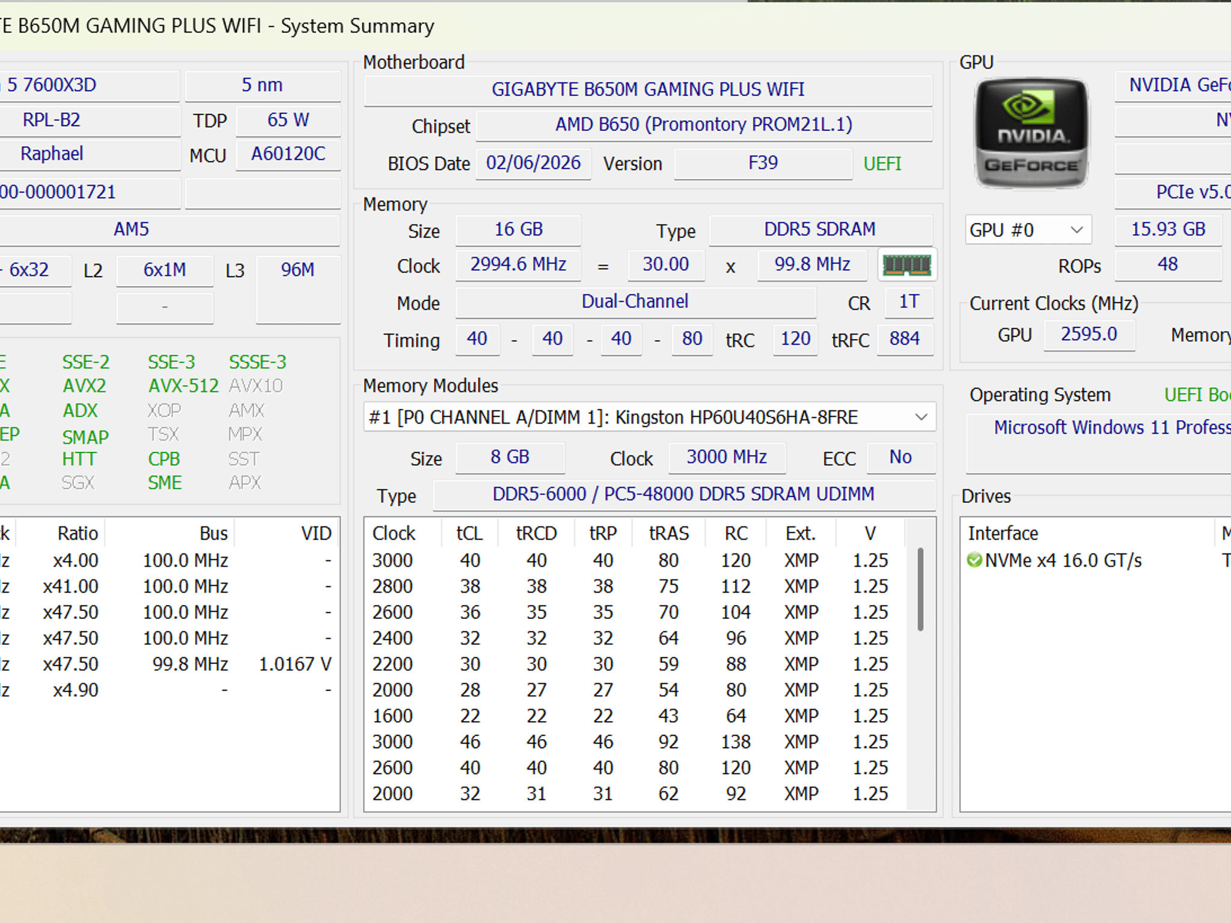Screen dimensions: 1231x923
Task: Click the NVIDIA GeForce logo
Action: point(1031,133)
